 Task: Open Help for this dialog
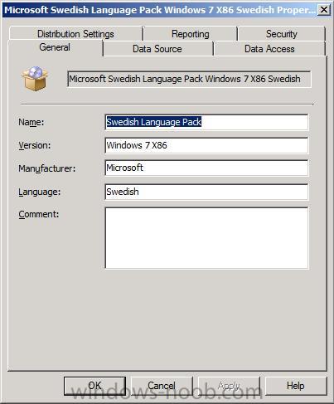296,386
